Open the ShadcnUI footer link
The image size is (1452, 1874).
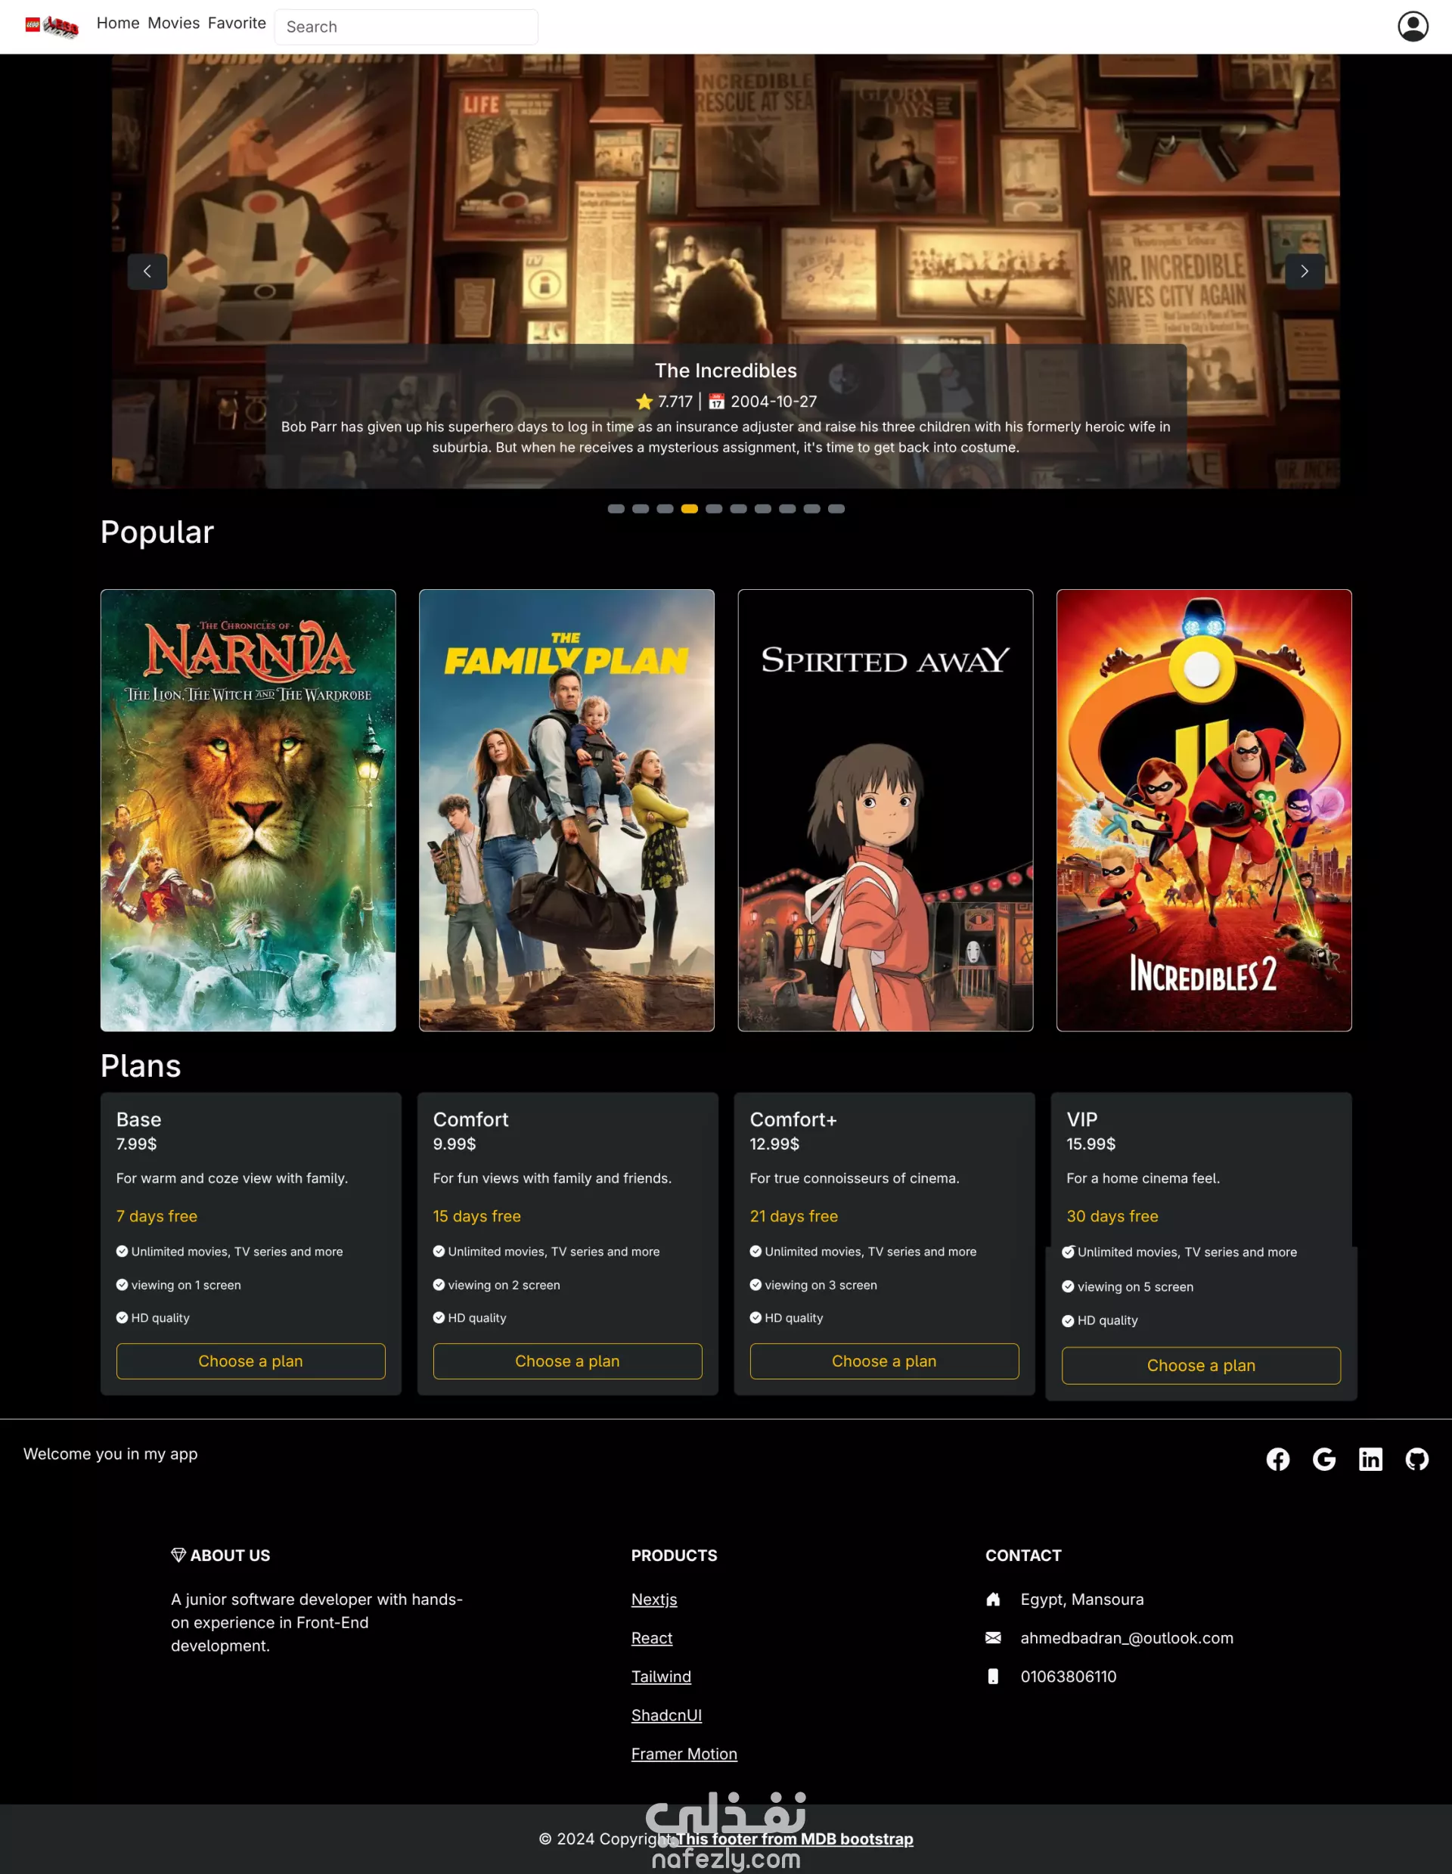tap(666, 1714)
